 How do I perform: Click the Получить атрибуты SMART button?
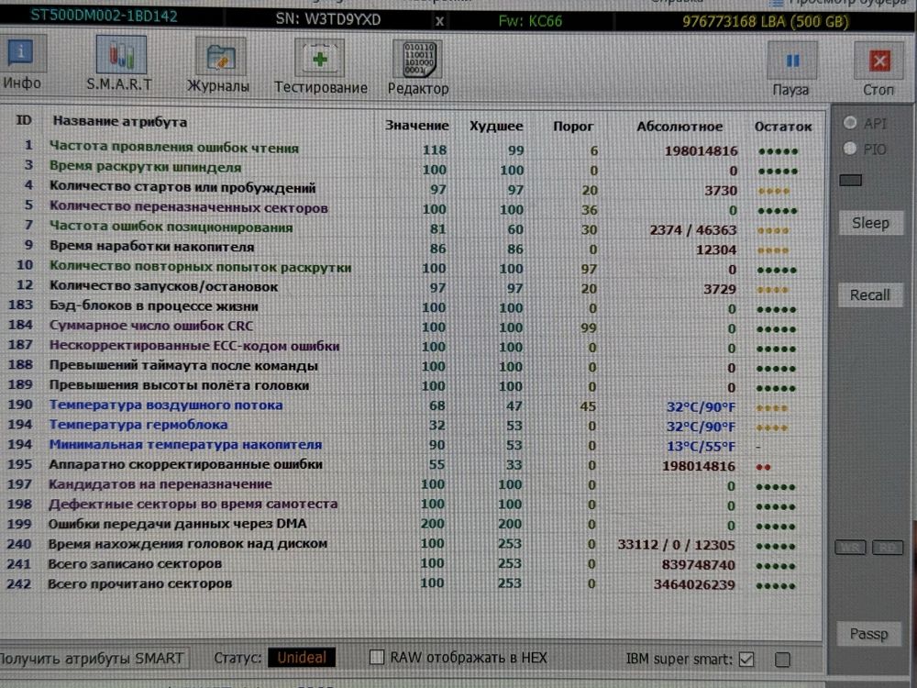(x=92, y=658)
